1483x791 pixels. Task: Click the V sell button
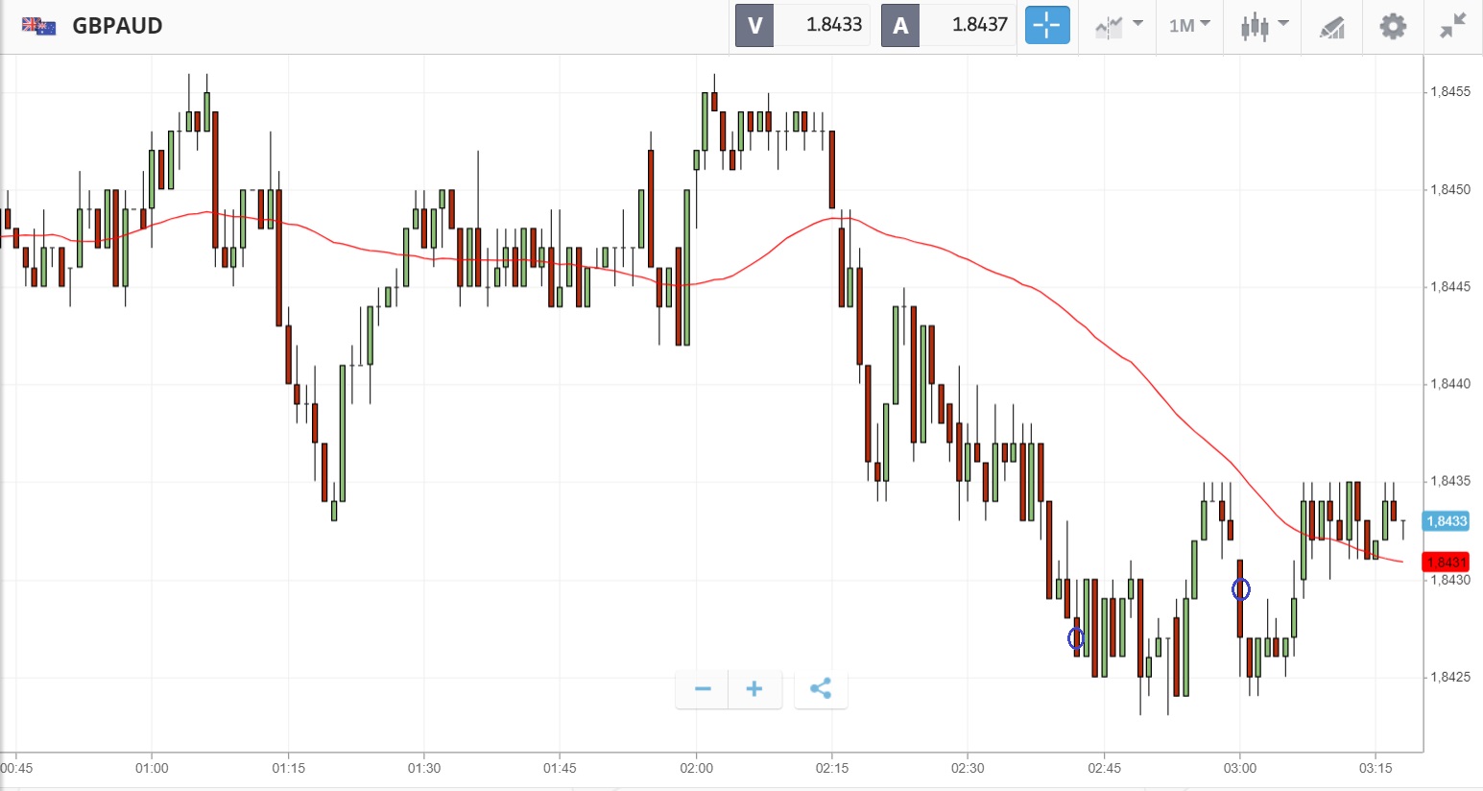coord(754,26)
